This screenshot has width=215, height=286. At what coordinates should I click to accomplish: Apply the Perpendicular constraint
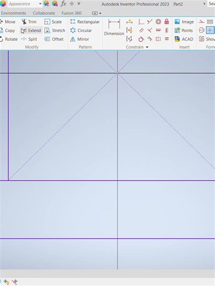[149, 30]
